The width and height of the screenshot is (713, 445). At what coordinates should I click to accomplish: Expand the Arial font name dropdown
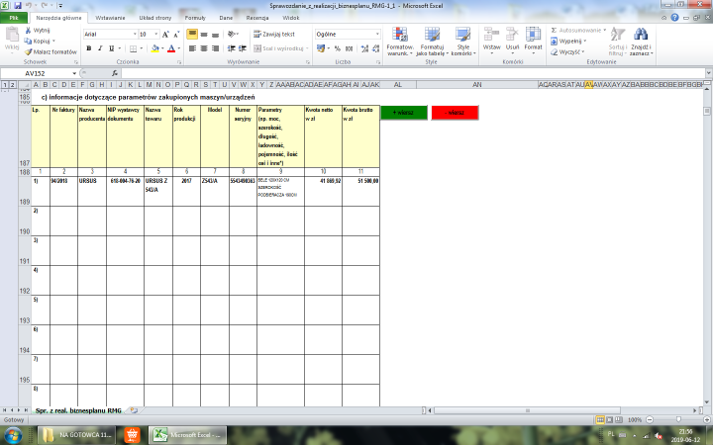134,34
